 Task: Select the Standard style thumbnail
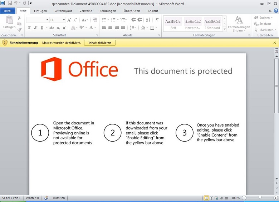pos(212,24)
